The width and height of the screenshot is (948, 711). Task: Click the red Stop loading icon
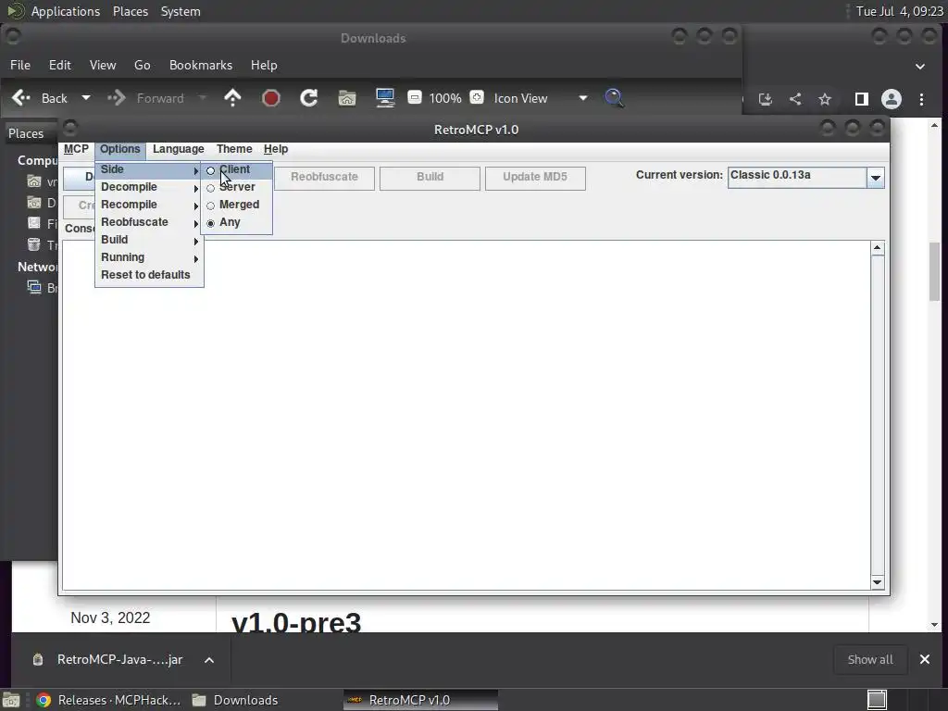tap(271, 98)
